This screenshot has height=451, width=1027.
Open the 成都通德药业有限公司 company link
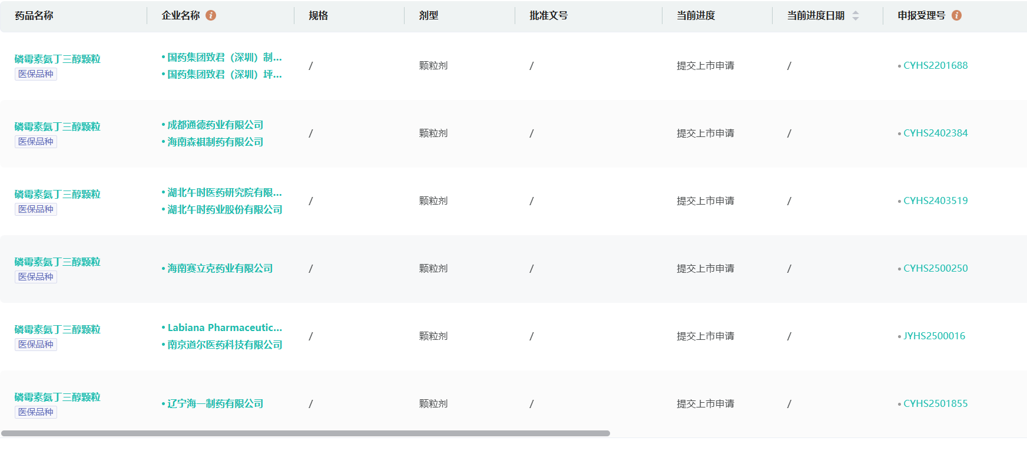(215, 125)
